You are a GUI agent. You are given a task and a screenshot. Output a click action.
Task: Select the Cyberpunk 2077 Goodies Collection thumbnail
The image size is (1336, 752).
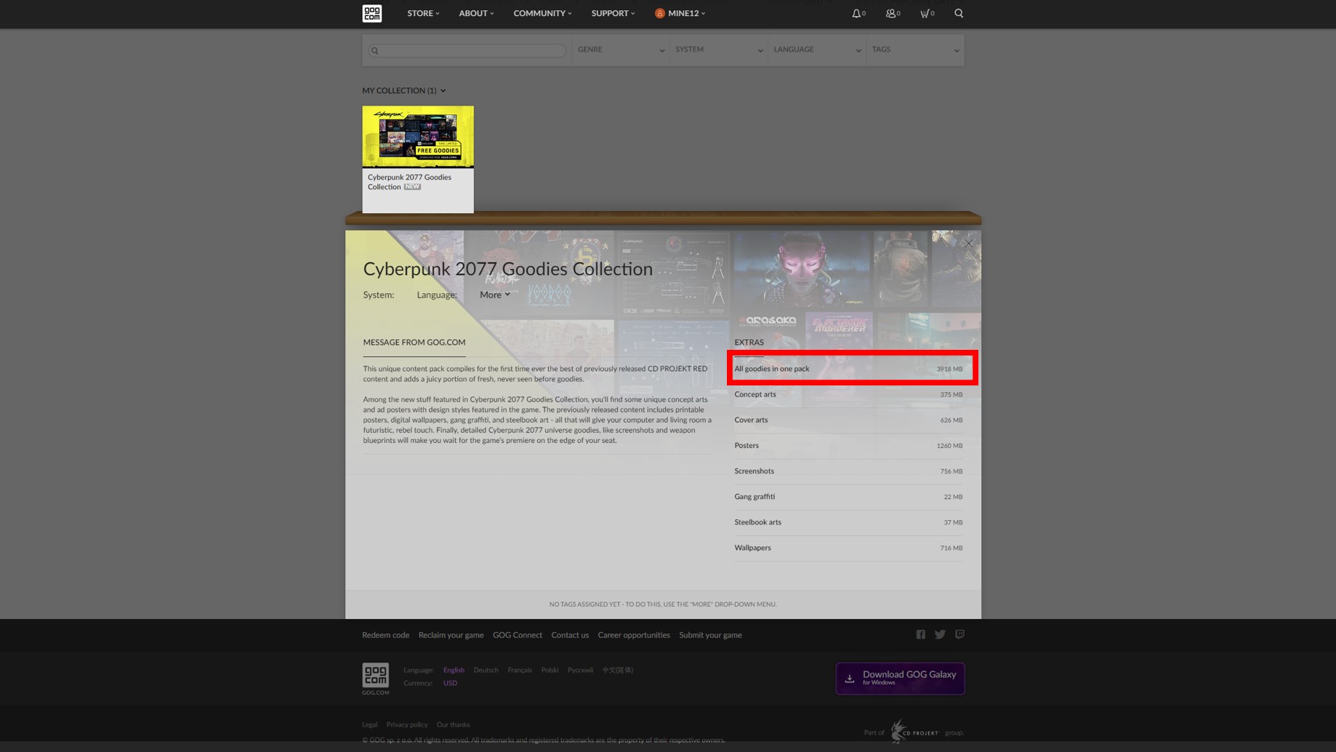click(418, 137)
